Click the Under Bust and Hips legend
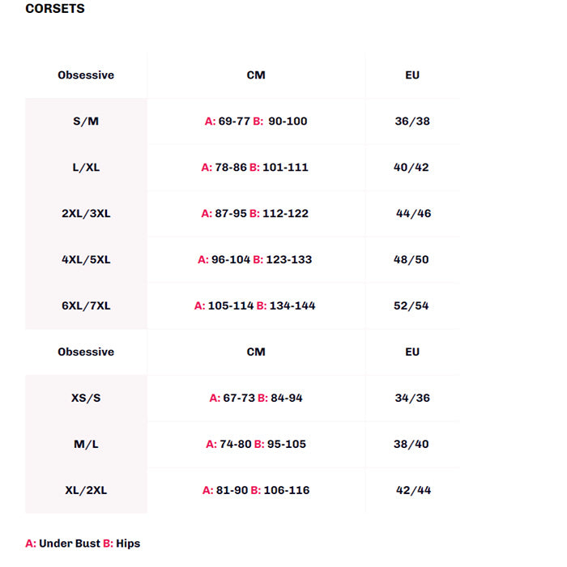567x567 pixels. (x=83, y=544)
